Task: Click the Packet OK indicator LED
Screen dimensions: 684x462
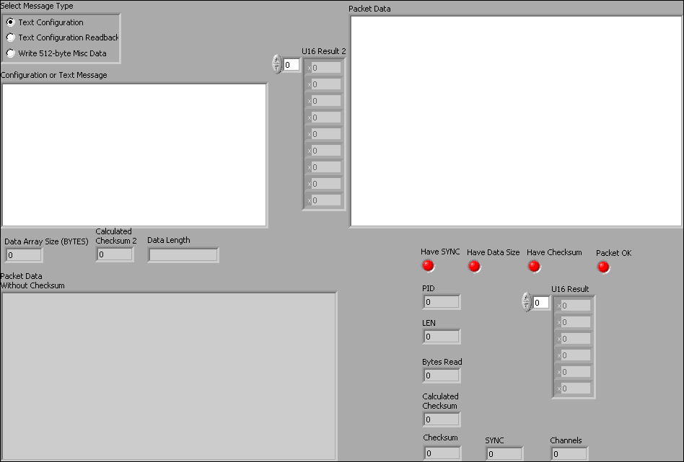Action: (x=603, y=266)
